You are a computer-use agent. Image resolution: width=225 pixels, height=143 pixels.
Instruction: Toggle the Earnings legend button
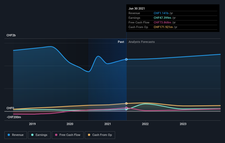[x=39, y=135]
